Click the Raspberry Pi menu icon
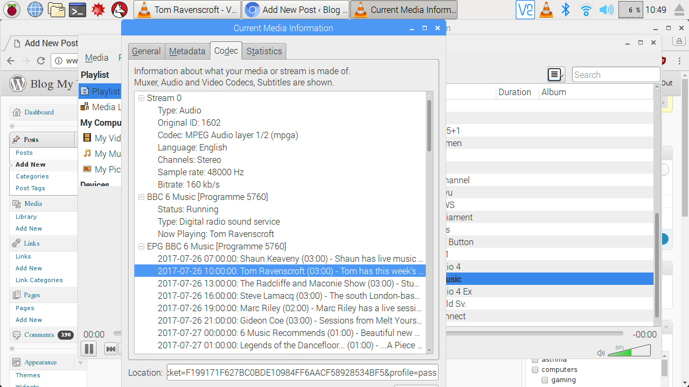Image resolution: width=689 pixels, height=387 pixels. point(12,10)
